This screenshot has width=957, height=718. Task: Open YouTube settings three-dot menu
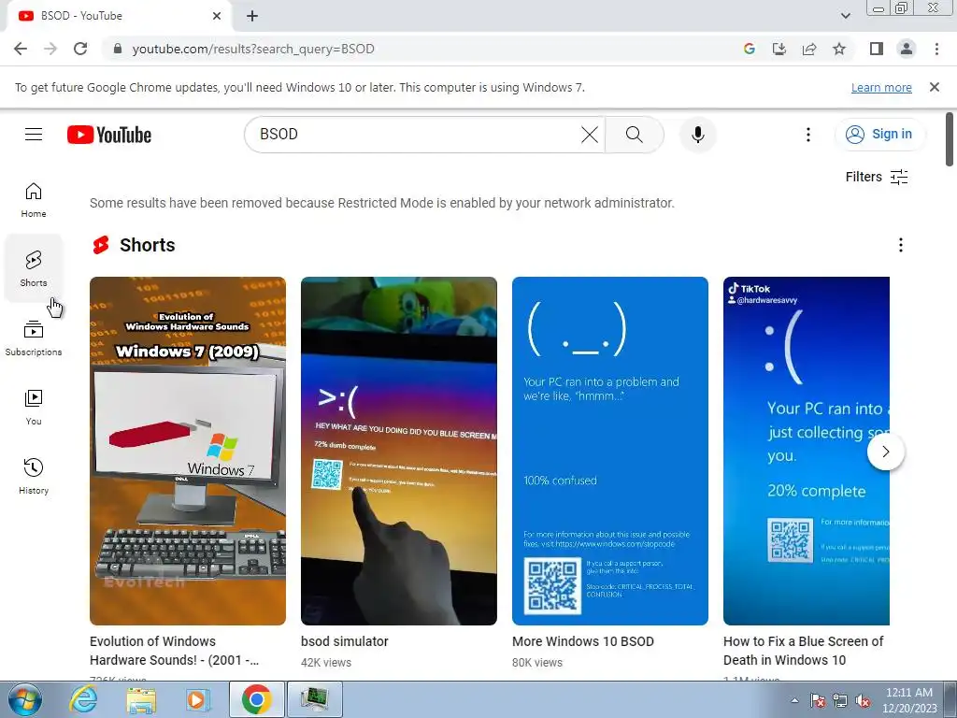tap(808, 135)
